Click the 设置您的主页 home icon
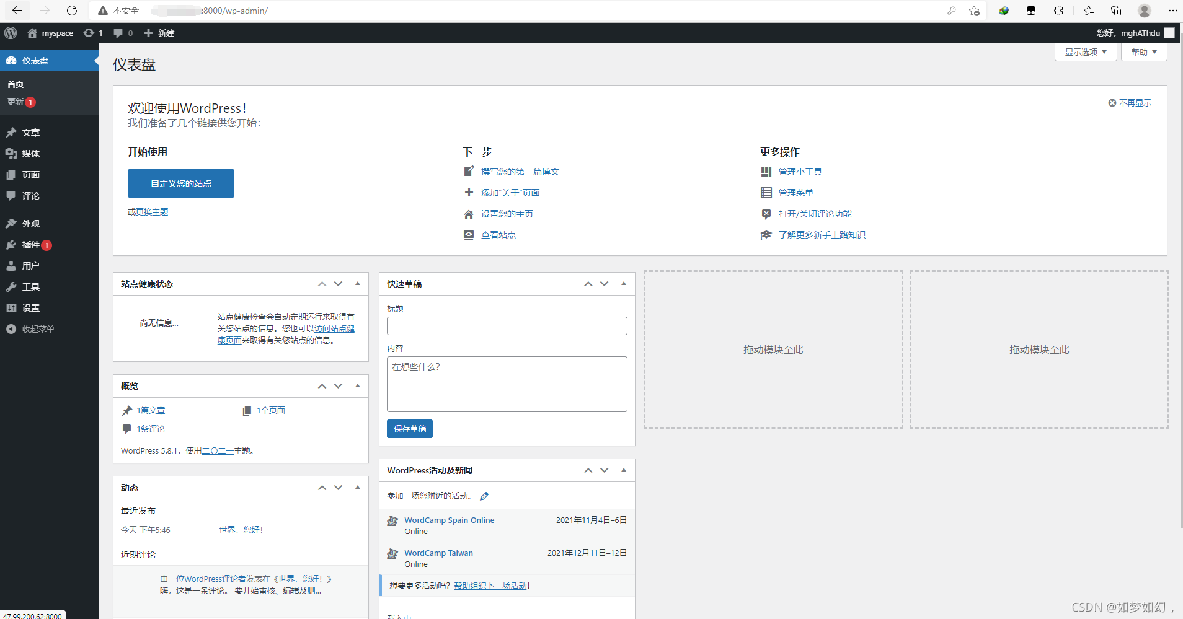This screenshot has width=1183, height=619. 469,214
